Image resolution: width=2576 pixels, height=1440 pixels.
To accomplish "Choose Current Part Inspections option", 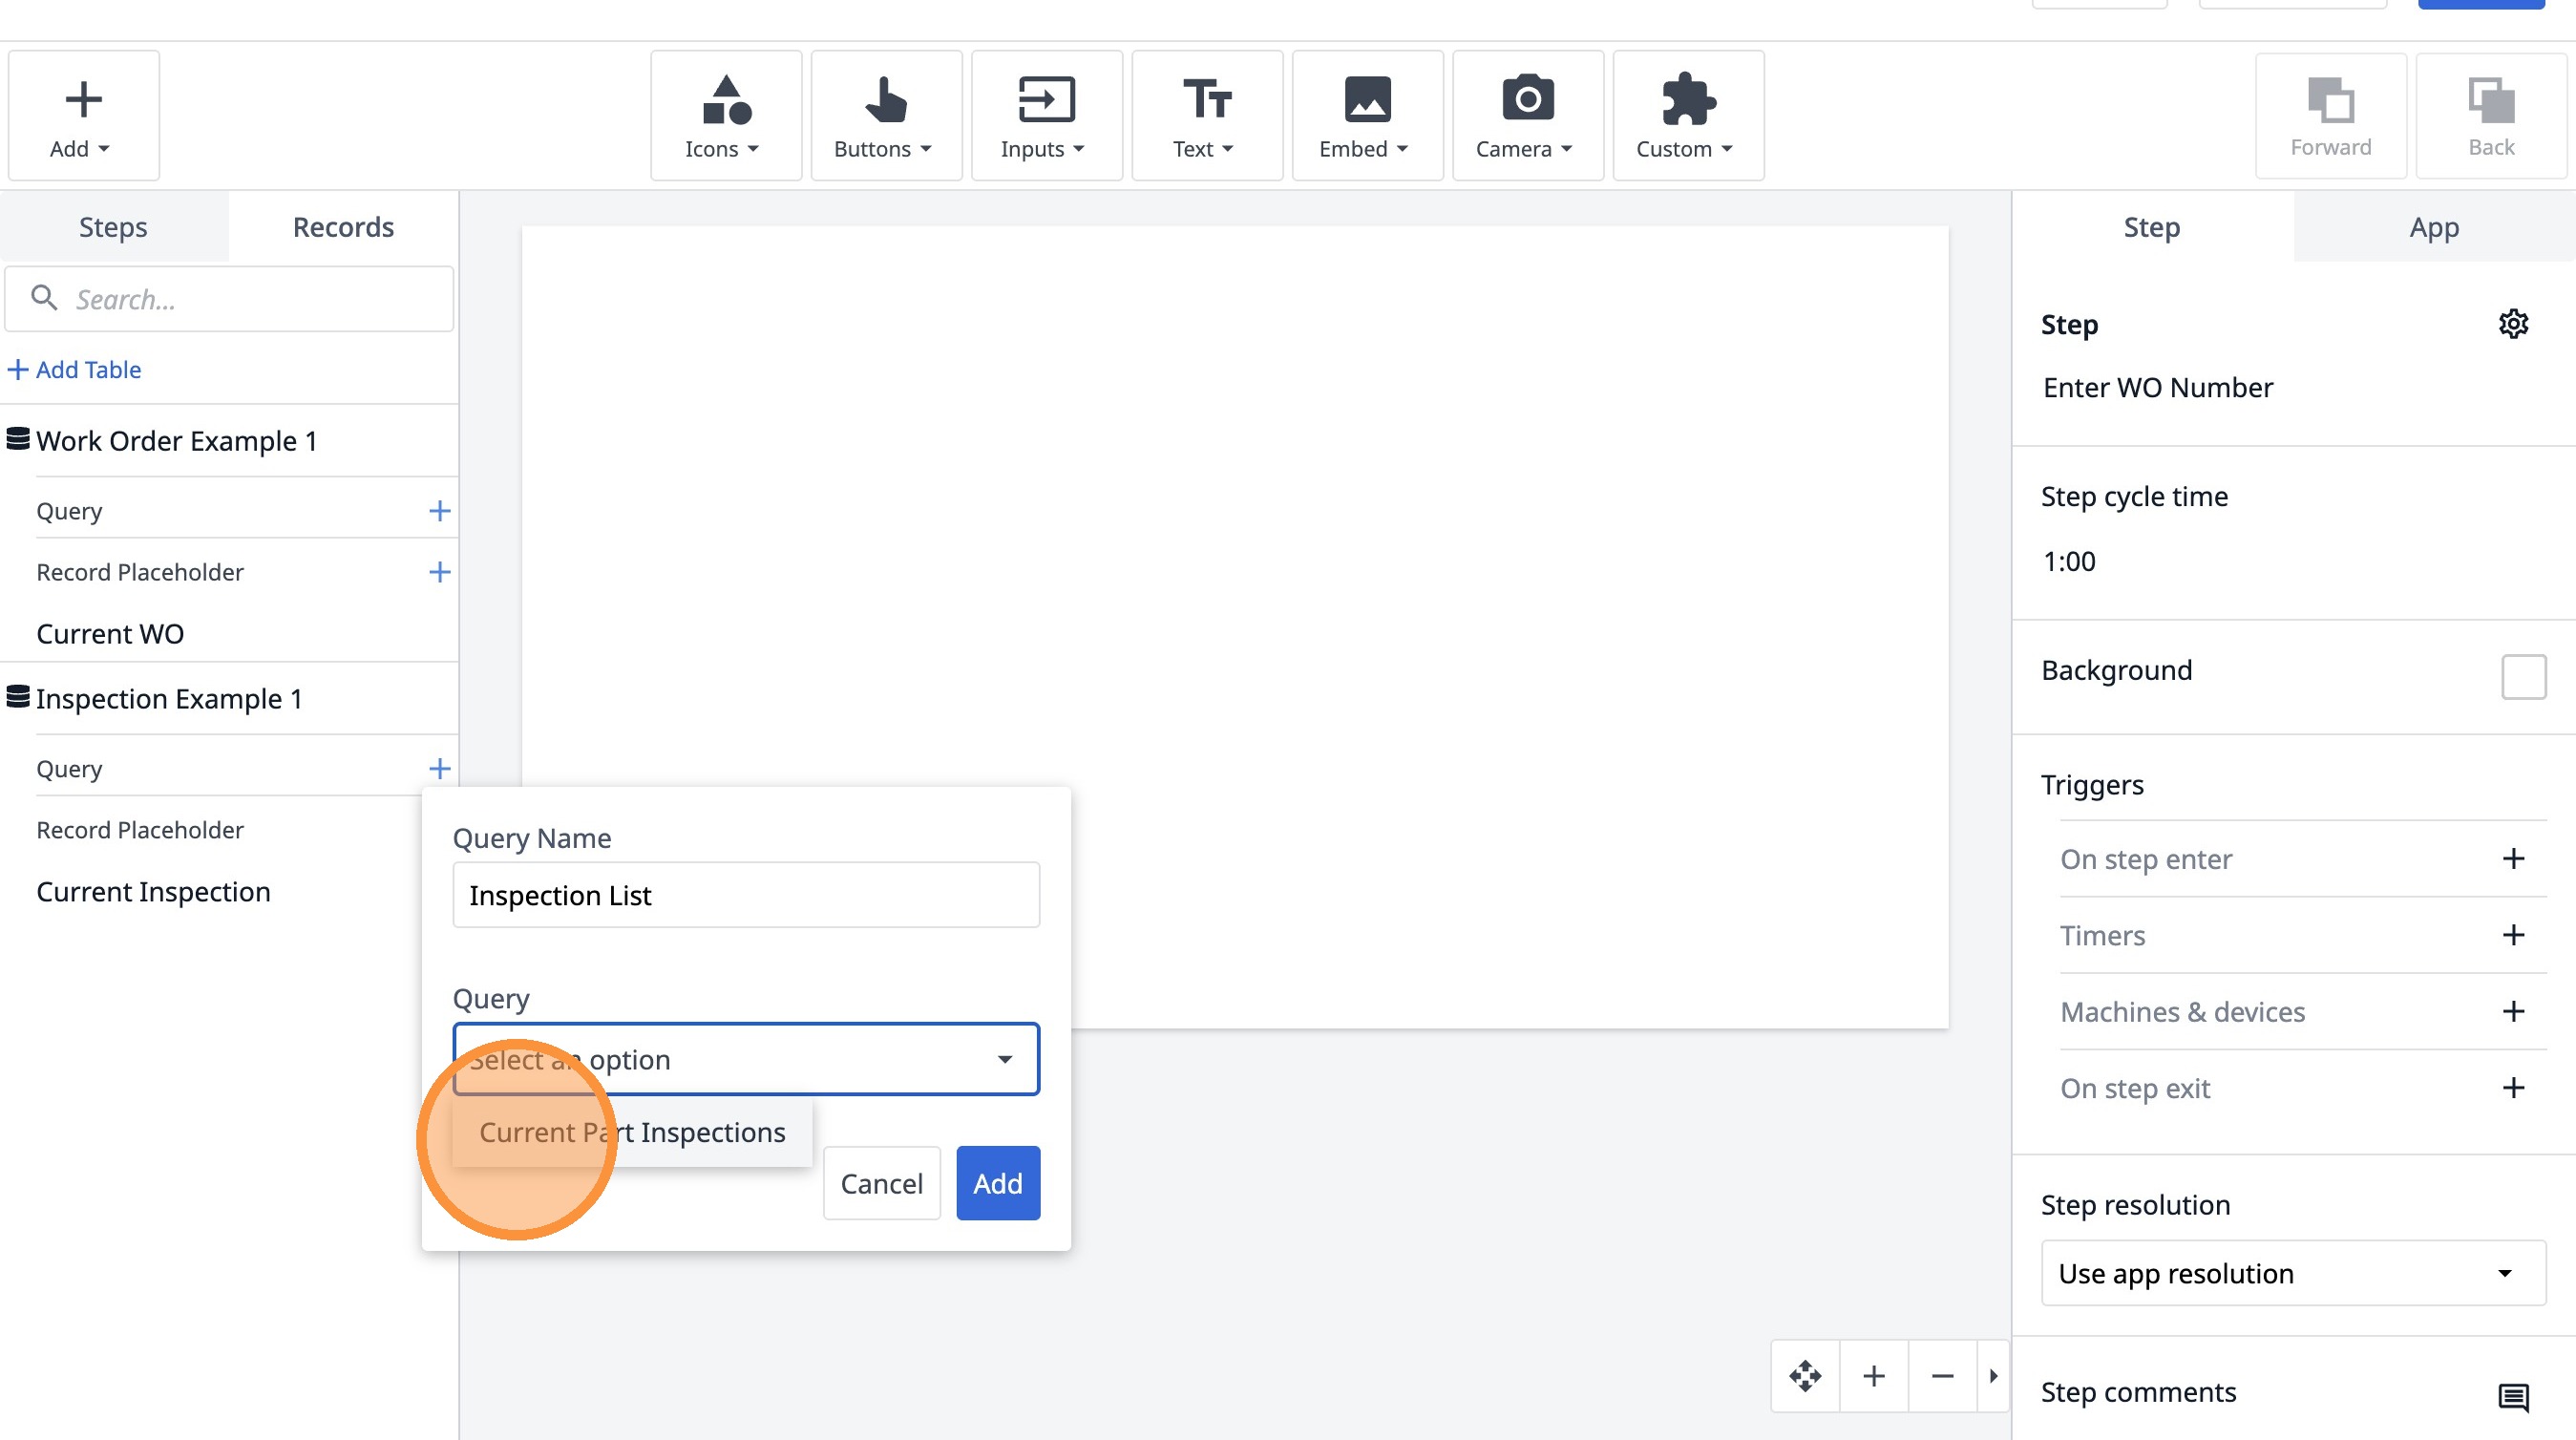I will click(x=632, y=1132).
